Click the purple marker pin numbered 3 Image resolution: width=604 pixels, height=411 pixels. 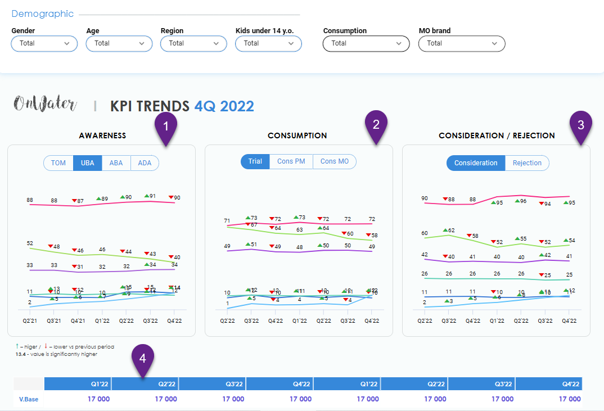pos(581,125)
